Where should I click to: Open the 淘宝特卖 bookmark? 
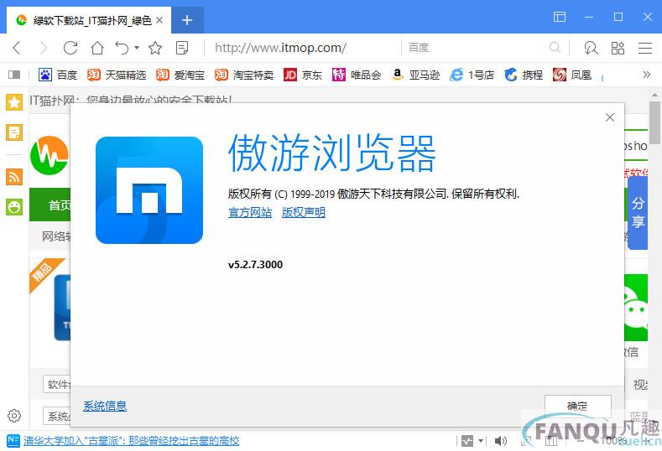[244, 75]
